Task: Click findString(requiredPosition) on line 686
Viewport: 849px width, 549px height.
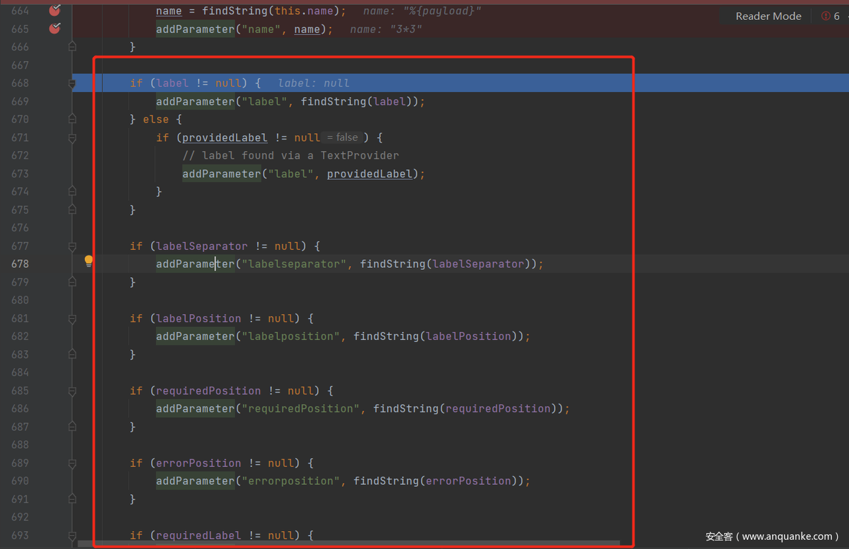Action: pyautogui.click(x=465, y=408)
